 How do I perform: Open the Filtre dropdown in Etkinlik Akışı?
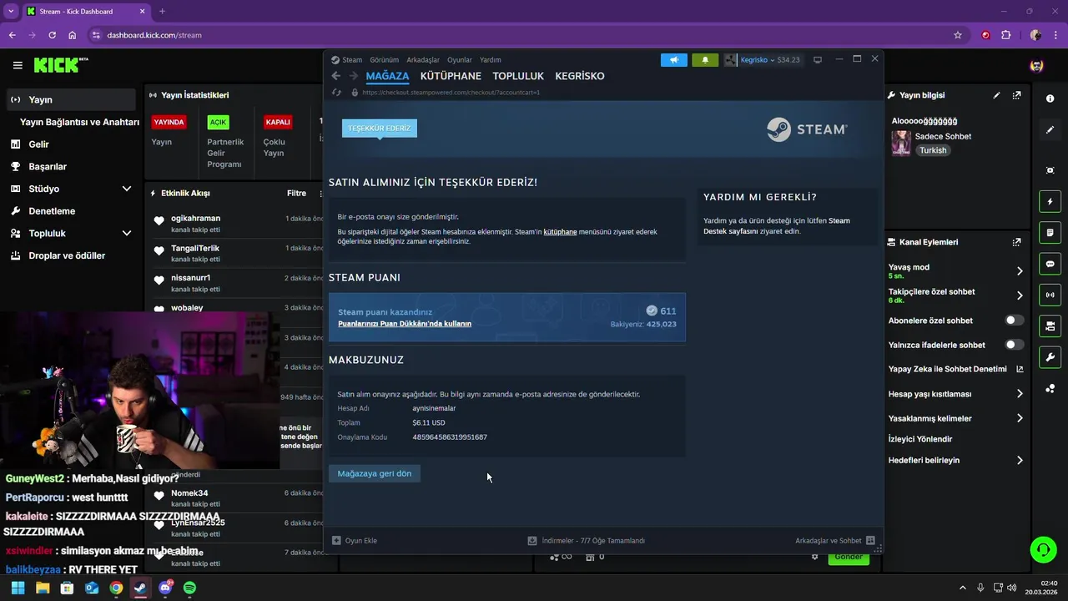pos(296,193)
